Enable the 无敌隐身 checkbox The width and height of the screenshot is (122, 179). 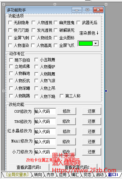pyautogui.click(x=10, y=23)
